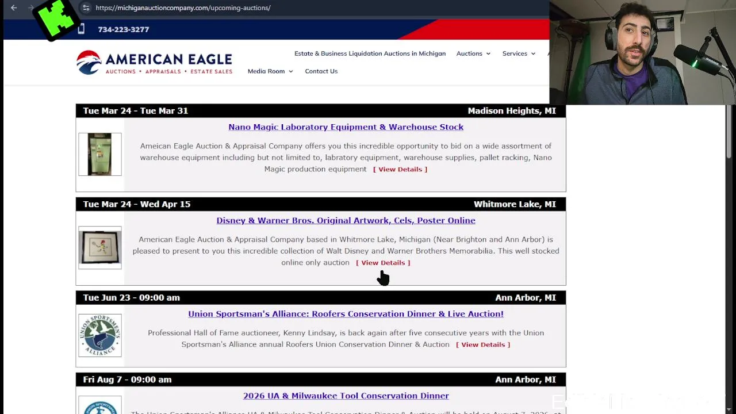This screenshot has width=736, height=414.
Task: Open Union Sportsman's Alliance Roofers Dinner auction
Action: click(346, 314)
